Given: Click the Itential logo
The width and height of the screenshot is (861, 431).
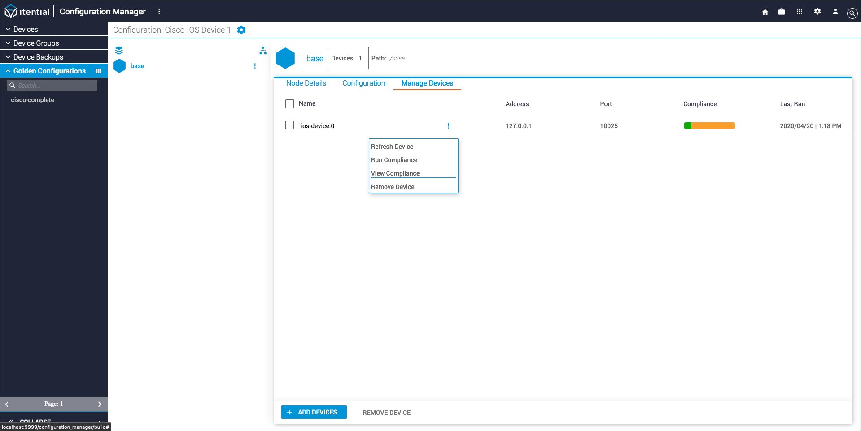Looking at the screenshot, I should pyautogui.click(x=27, y=11).
